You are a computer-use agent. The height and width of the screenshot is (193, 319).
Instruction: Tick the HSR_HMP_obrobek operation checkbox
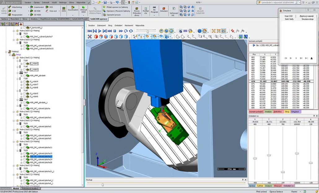tap(24, 76)
